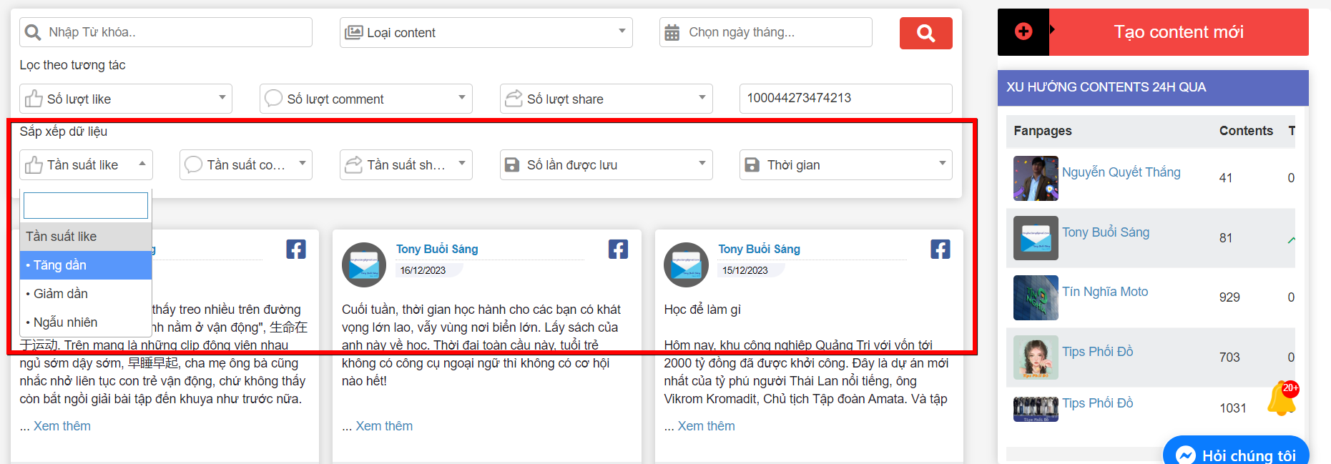This screenshot has height=464, width=1331.
Task: Collapse the 'Tần suất like' sort dropdown
Action: tap(86, 164)
